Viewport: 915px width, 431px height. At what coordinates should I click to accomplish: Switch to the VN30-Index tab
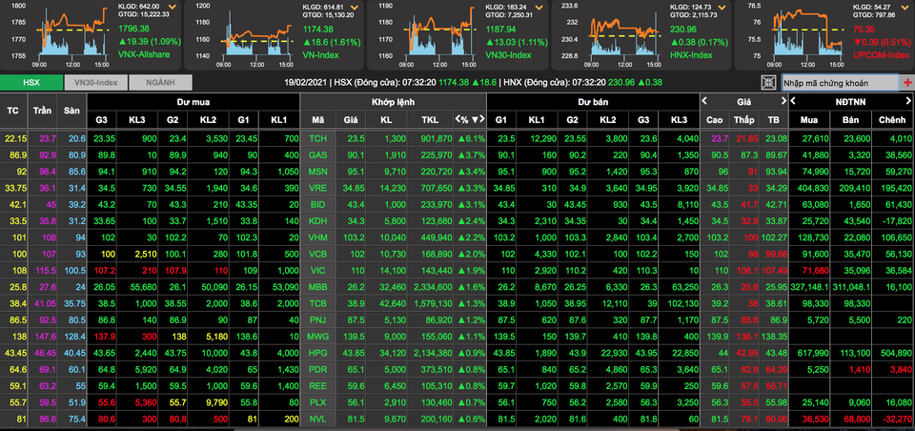[x=95, y=82]
